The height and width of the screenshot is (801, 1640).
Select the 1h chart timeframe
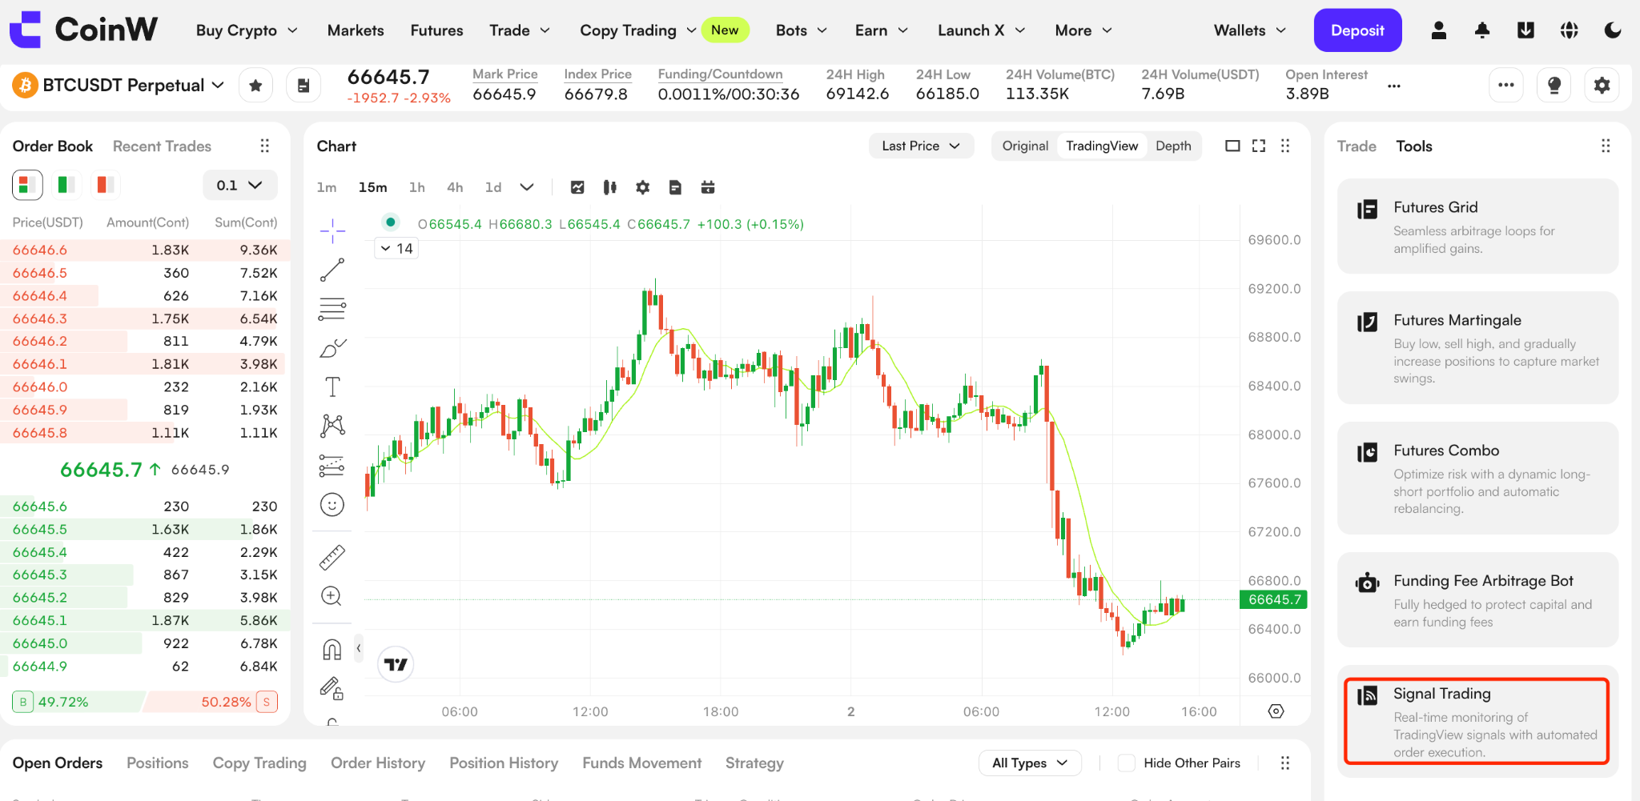(x=416, y=187)
